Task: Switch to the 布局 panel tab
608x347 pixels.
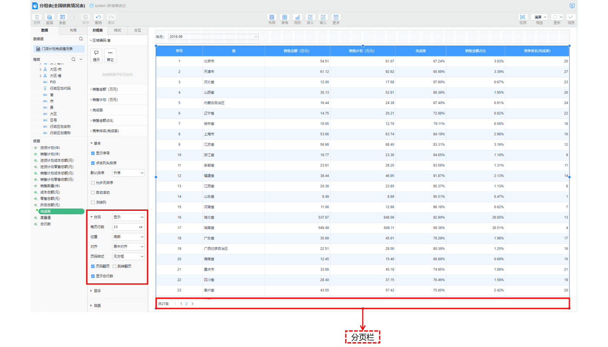Action: [x=73, y=30]
